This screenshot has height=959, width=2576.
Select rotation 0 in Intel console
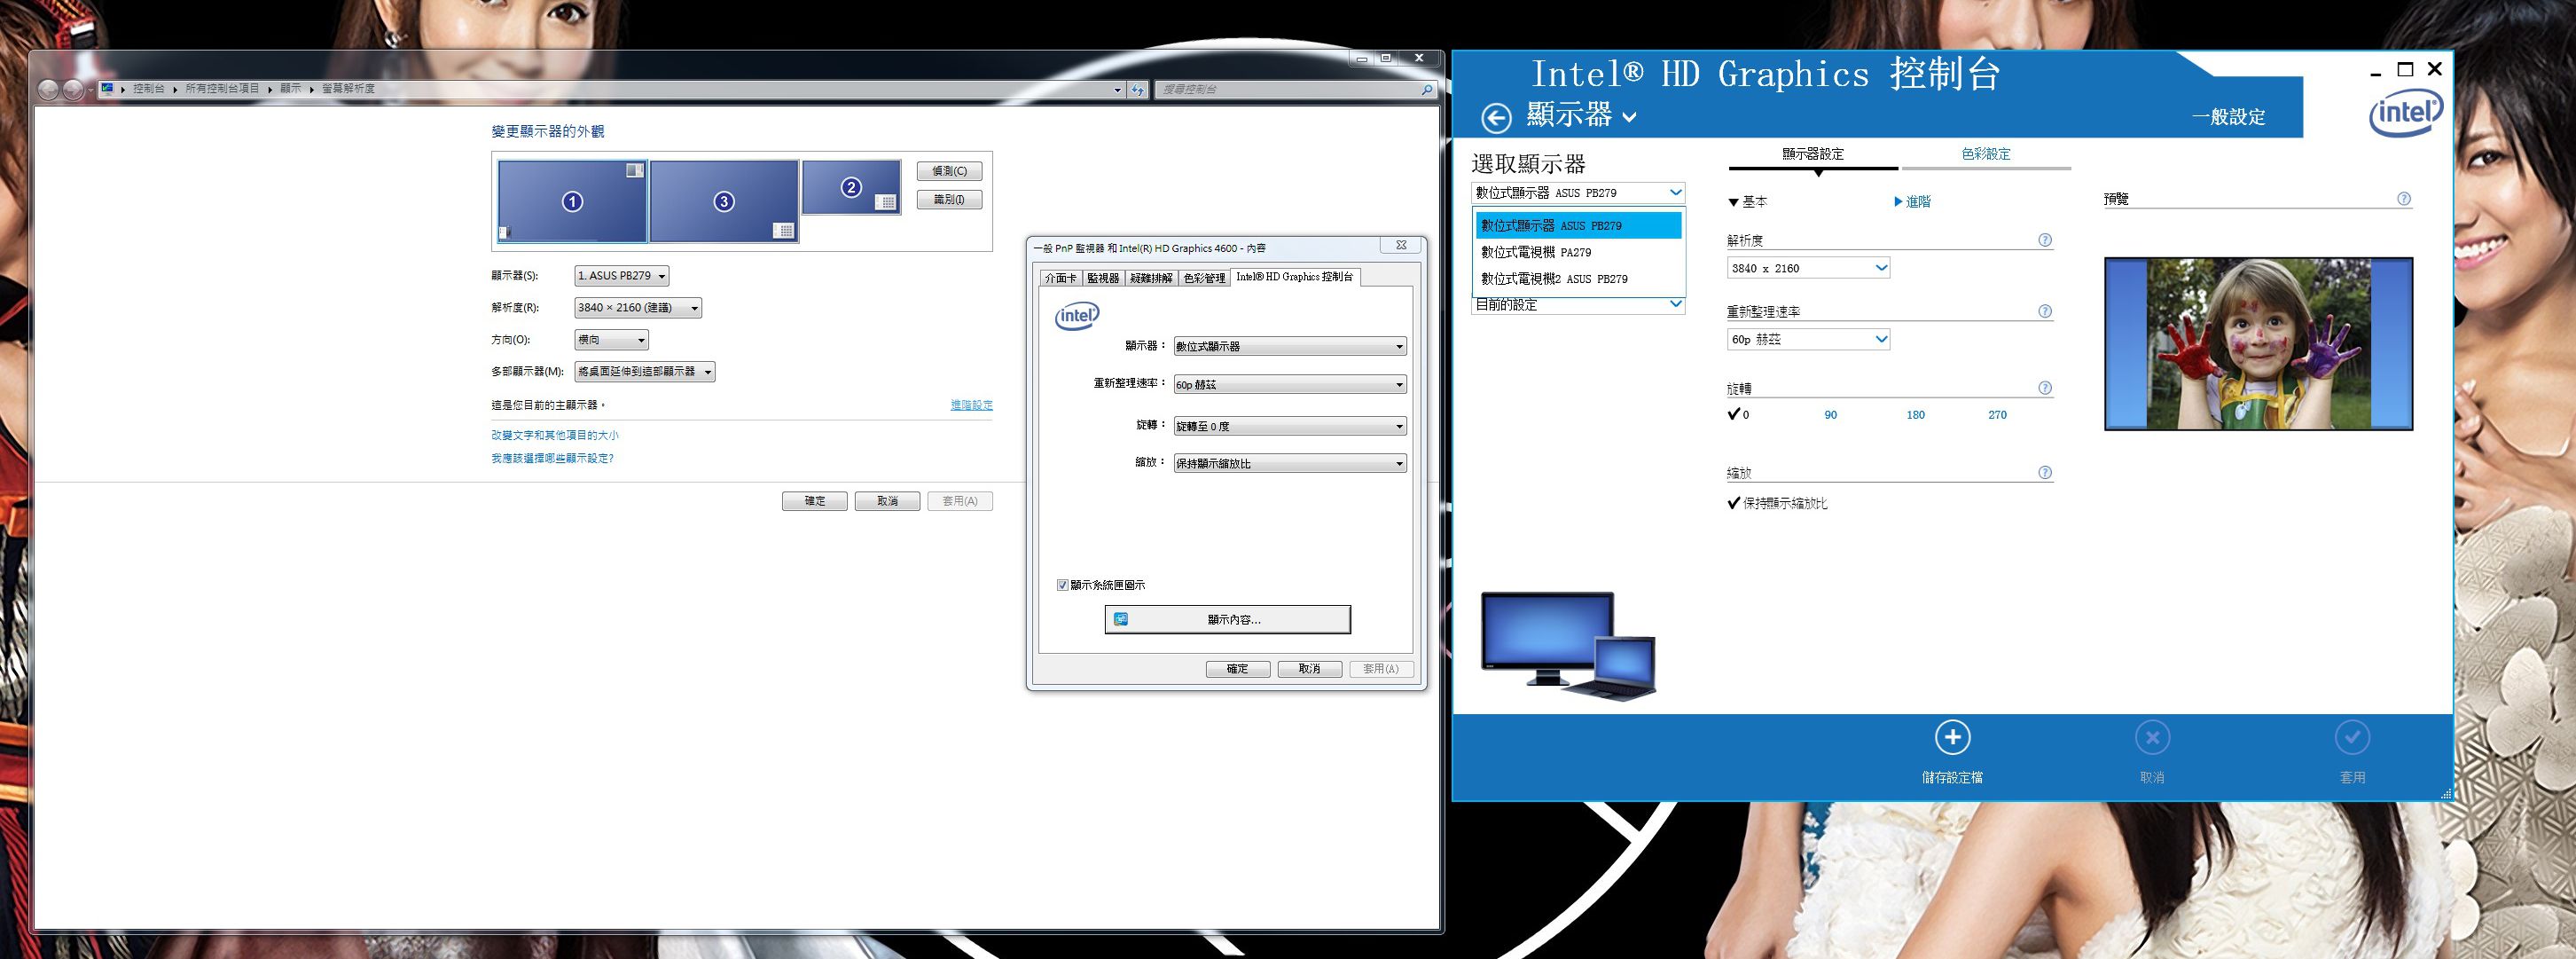tap(1738, 414)
